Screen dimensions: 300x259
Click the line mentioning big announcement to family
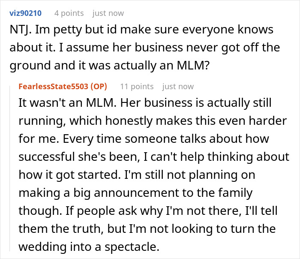click(135, 193)
